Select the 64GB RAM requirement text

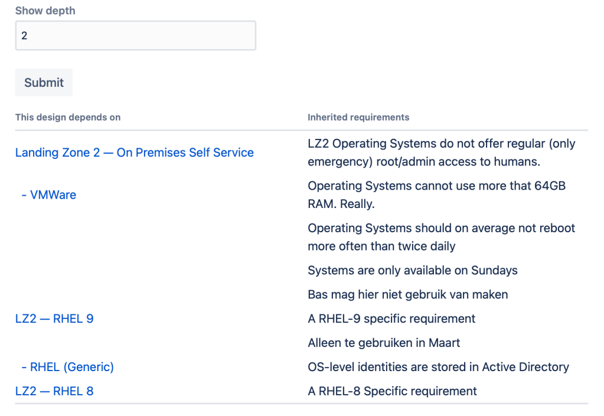pyautogui.click(x=436, y=194)
